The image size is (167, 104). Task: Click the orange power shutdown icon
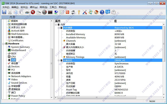(67, 12)
